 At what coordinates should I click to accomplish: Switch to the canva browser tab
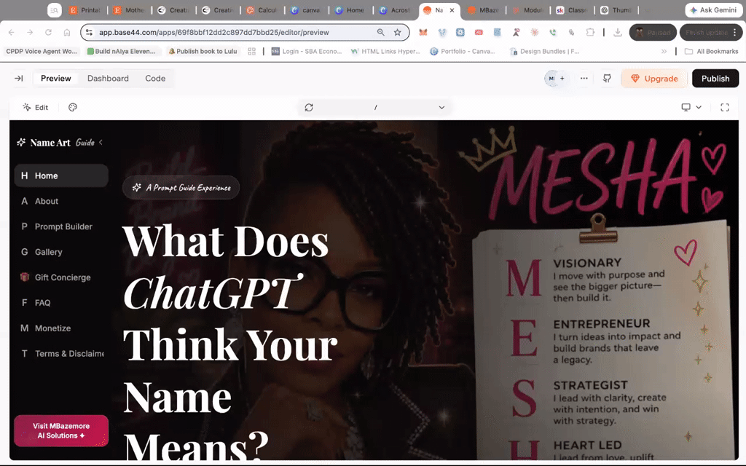(x=307, y=10)
